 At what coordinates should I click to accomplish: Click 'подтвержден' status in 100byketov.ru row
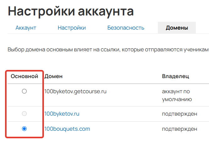[180, 114]
